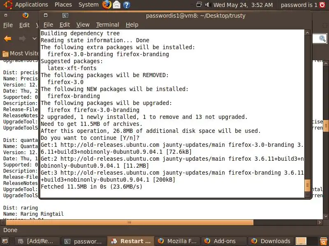Click the terminal vertical scrollbar thumb
The height and width of the screenshot is (246, 329).
307,185
